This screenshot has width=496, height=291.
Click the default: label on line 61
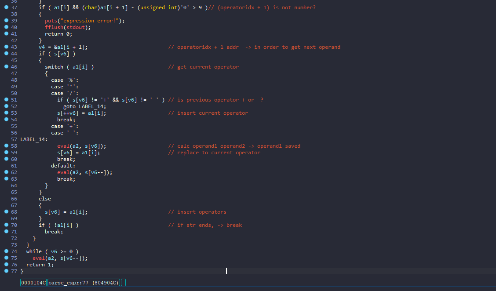63,166
